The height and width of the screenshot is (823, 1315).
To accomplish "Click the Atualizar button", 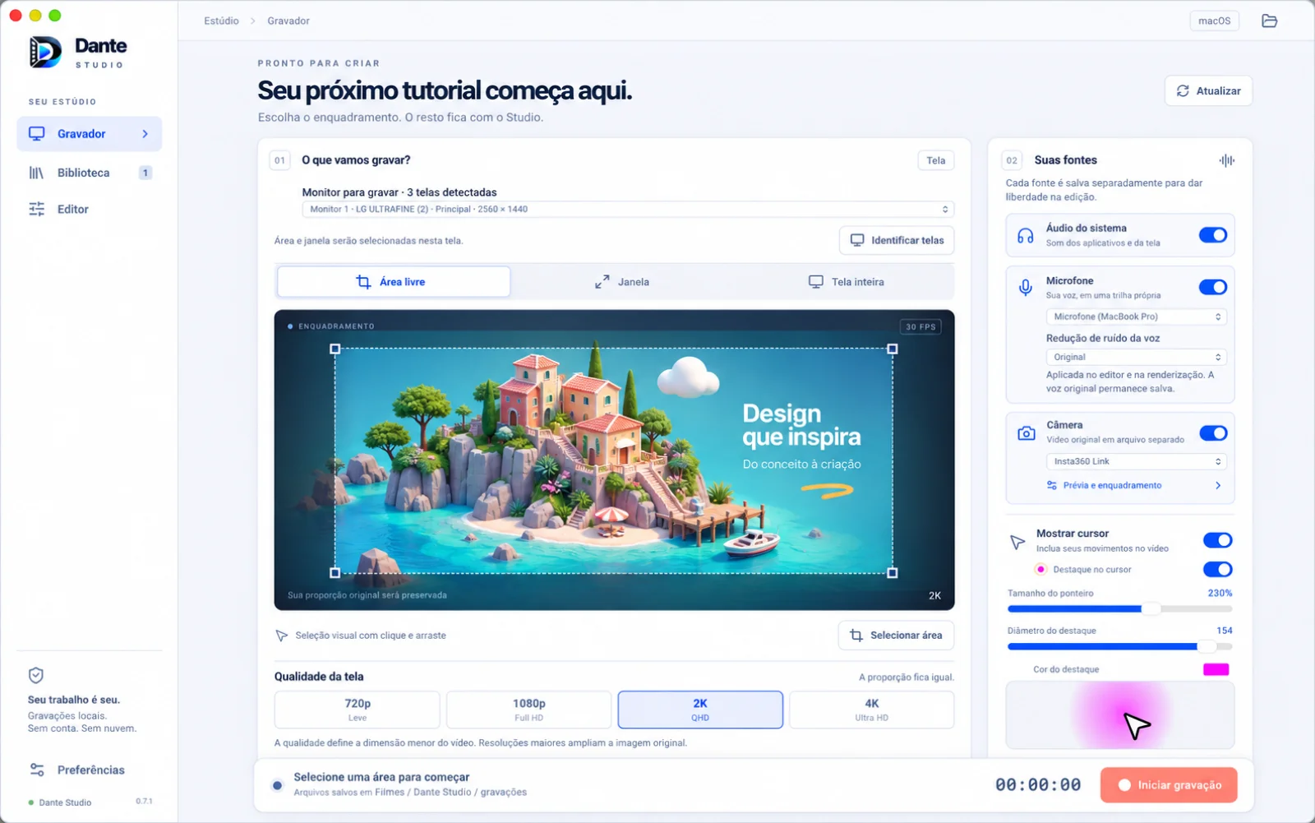I will pyautogui.click(x=1208, y=90).
